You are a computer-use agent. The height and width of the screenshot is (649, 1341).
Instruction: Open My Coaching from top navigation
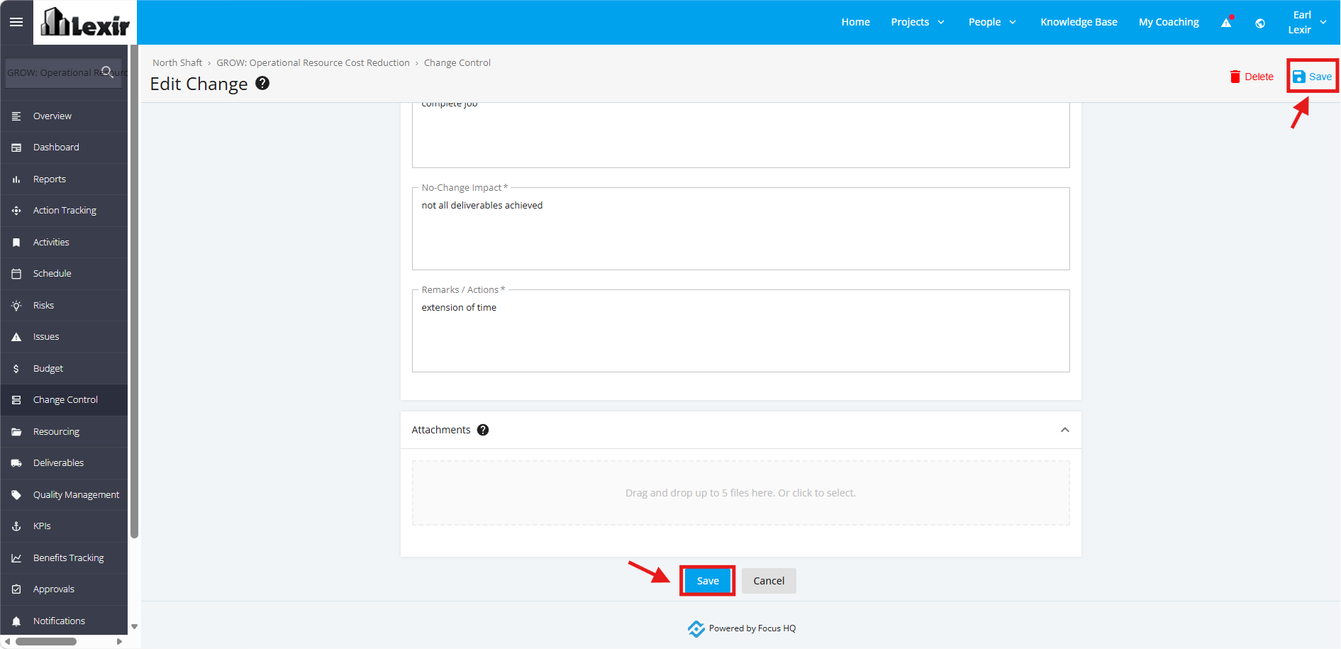coord(1169,22)
